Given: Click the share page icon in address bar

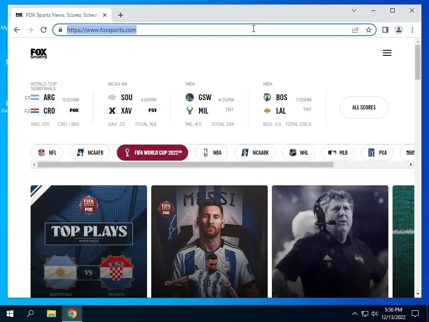Looking at the screenshot, I should pyautogui.click(x=355, y=30).
